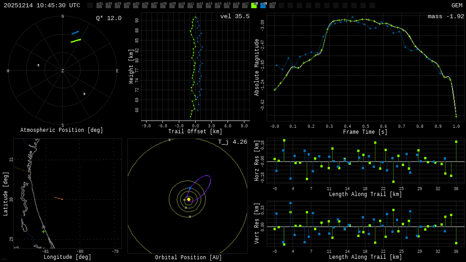This screenshot has width=466, height=262.
Task: Click the mass -1.92 readout
Action: coord(446,16)
